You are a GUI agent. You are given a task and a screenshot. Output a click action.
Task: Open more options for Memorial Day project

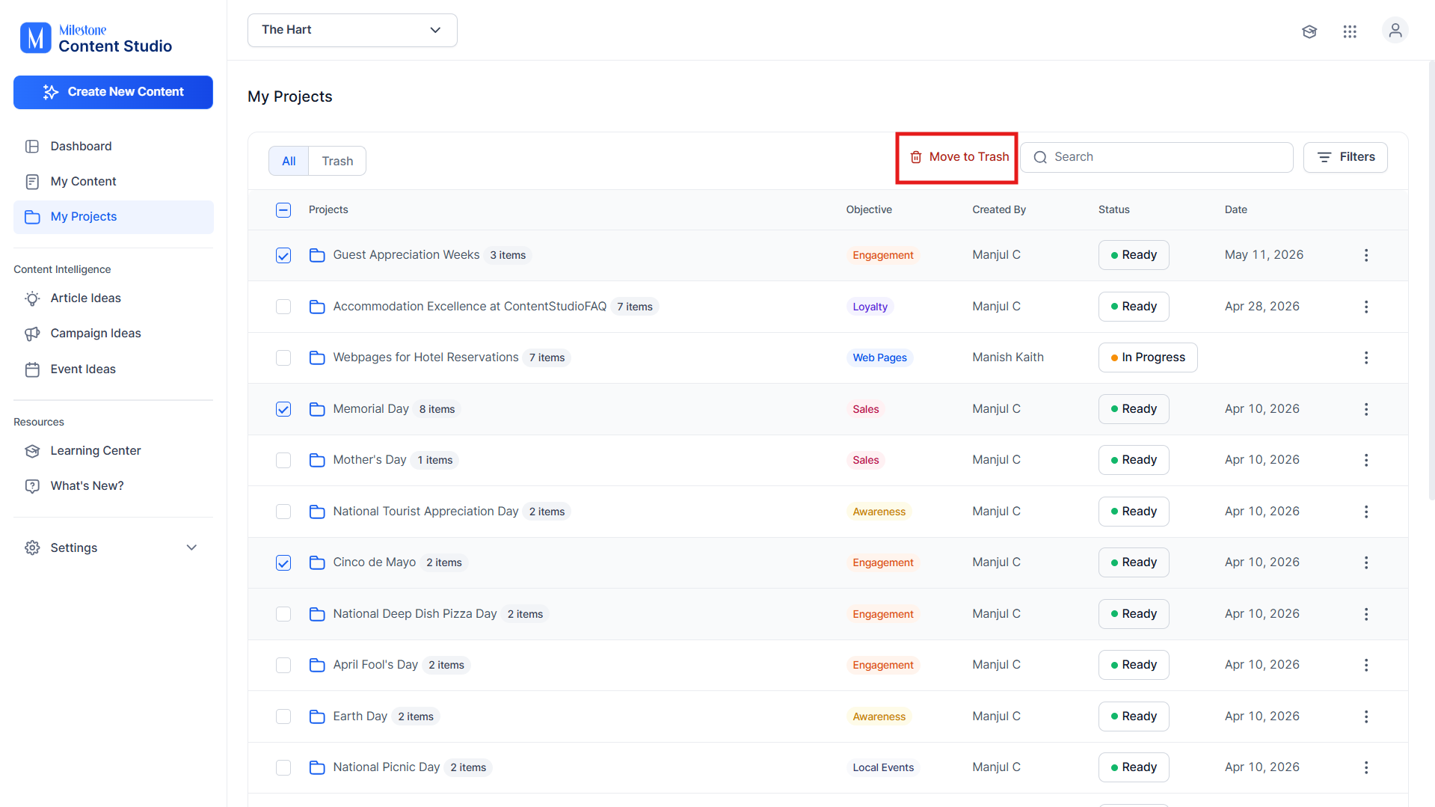(x=1366, y=409)
